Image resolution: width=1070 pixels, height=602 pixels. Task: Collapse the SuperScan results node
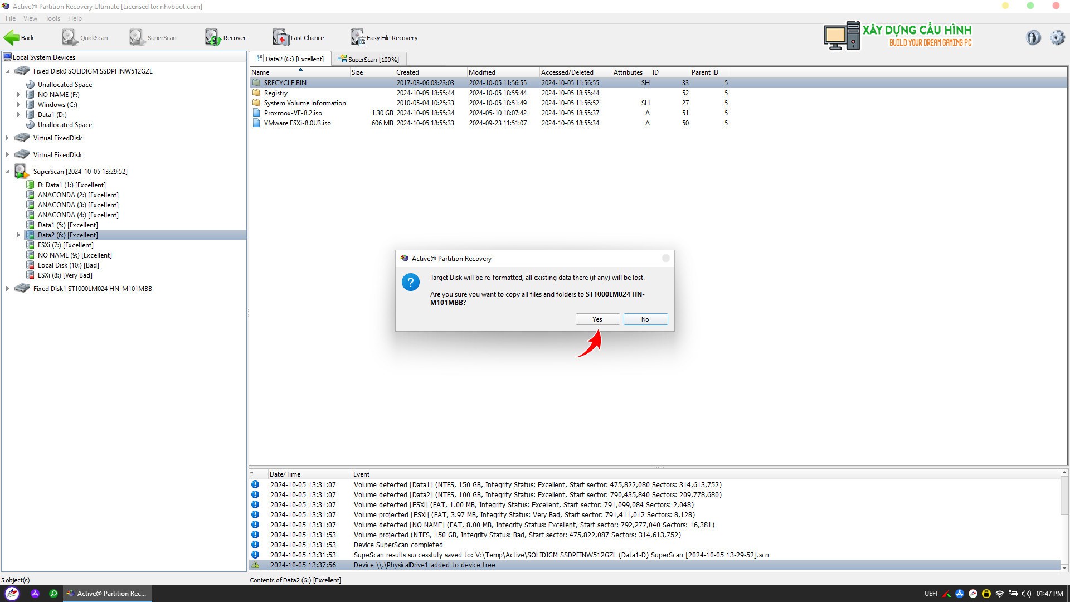[x=8, y=171]
